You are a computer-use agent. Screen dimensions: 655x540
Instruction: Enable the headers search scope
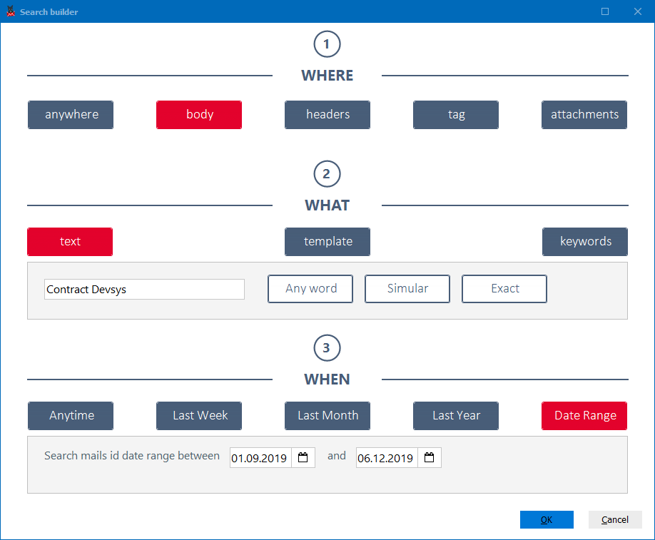coord(327,115)
